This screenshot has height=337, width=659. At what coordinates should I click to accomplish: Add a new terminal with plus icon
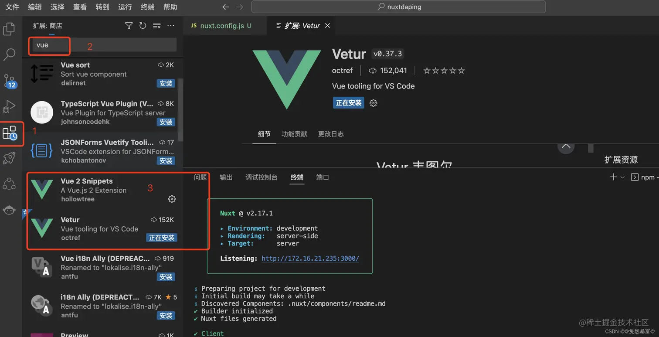point(613,177)
